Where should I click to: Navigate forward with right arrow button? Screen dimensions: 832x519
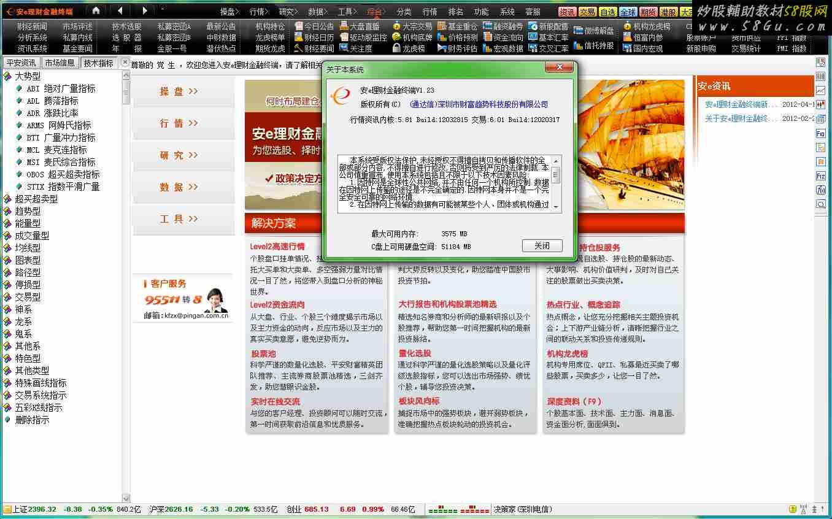[x=145, y=10]
